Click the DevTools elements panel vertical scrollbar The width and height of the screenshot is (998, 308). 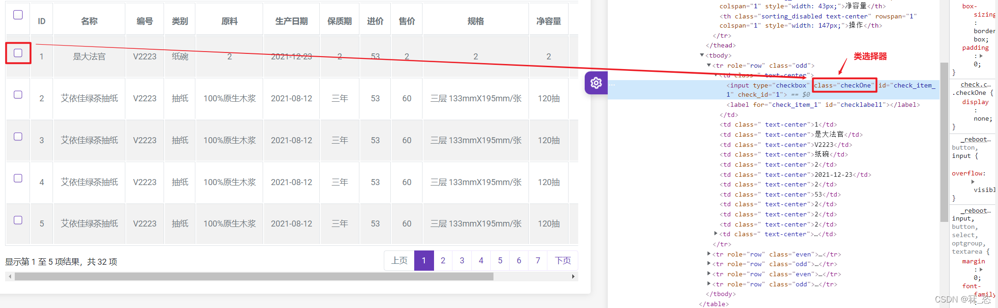pos(944,142)
